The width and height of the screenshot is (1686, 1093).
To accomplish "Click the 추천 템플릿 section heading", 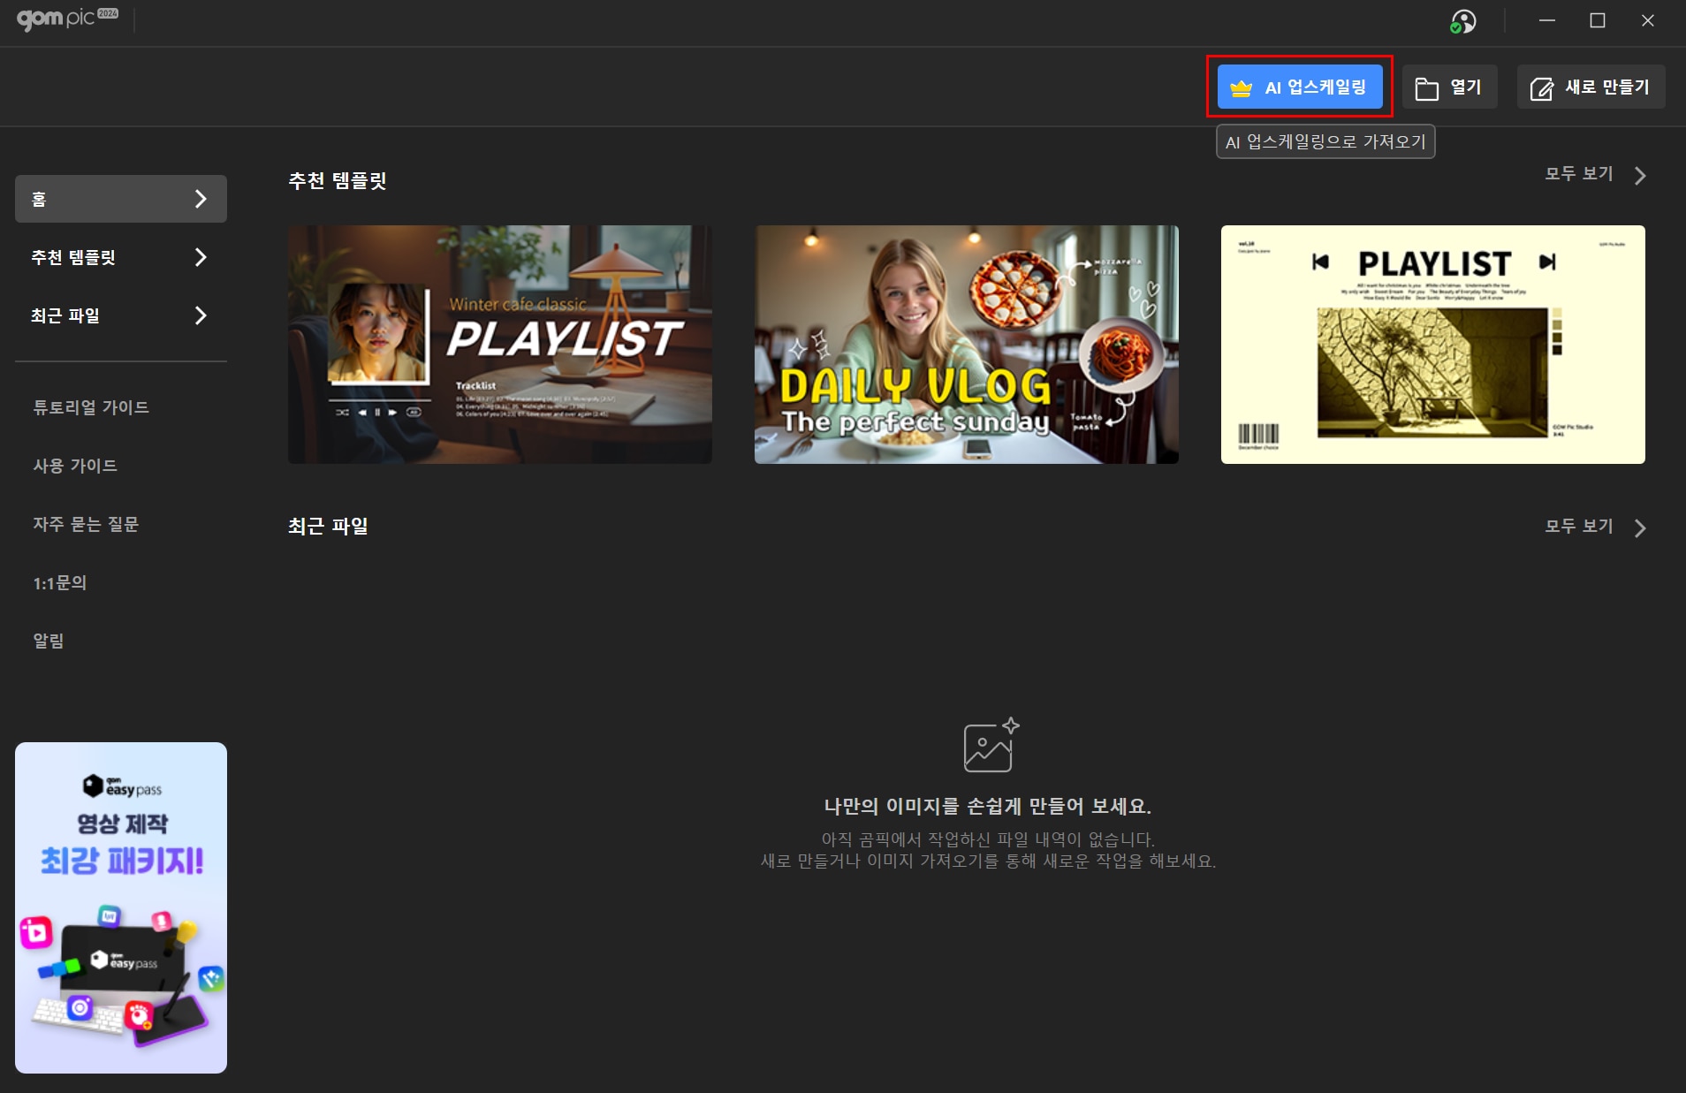I will click(x=338, y=181).
